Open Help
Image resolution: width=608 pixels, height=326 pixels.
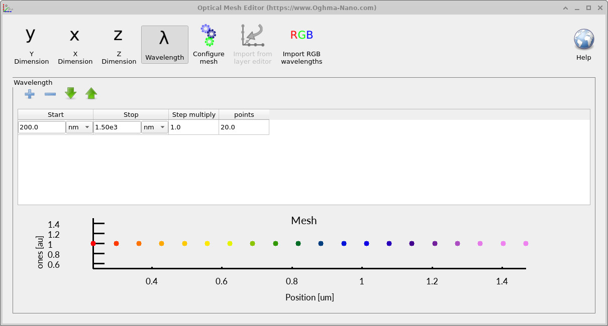coord(583,39)
